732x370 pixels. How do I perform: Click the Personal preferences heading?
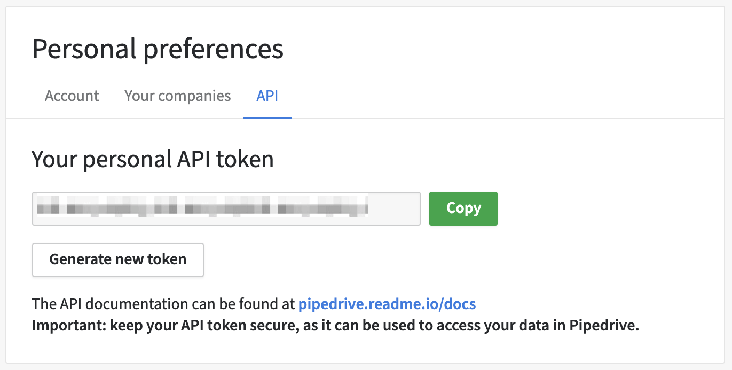tap(158, 49)
